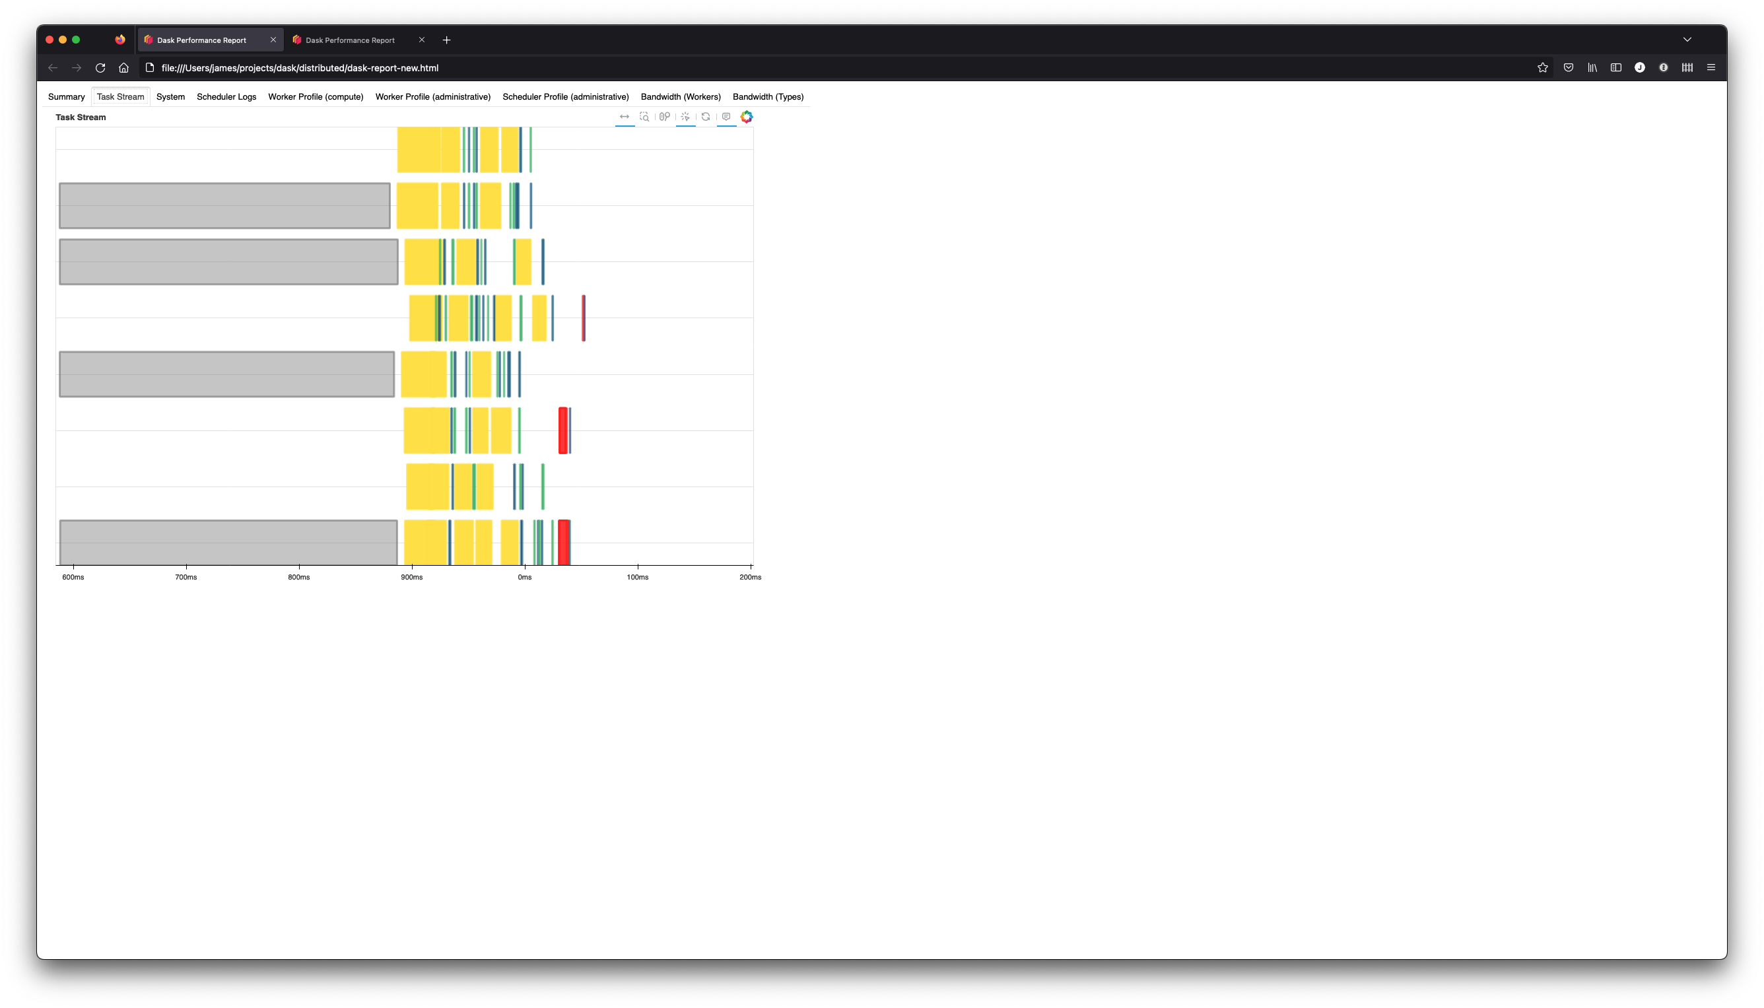
Task: Open Firefox hamburger application menu
Action: click(x=1711, y=68)
